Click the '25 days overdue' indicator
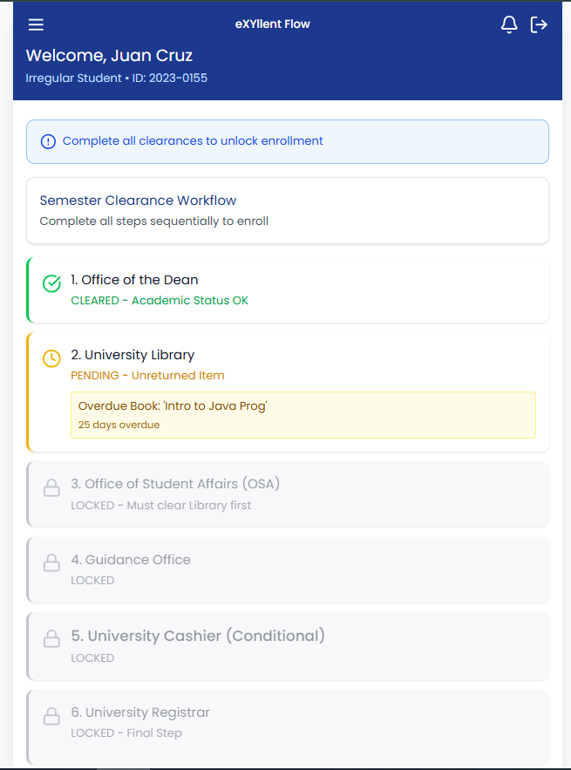 (x=113, y=425)
